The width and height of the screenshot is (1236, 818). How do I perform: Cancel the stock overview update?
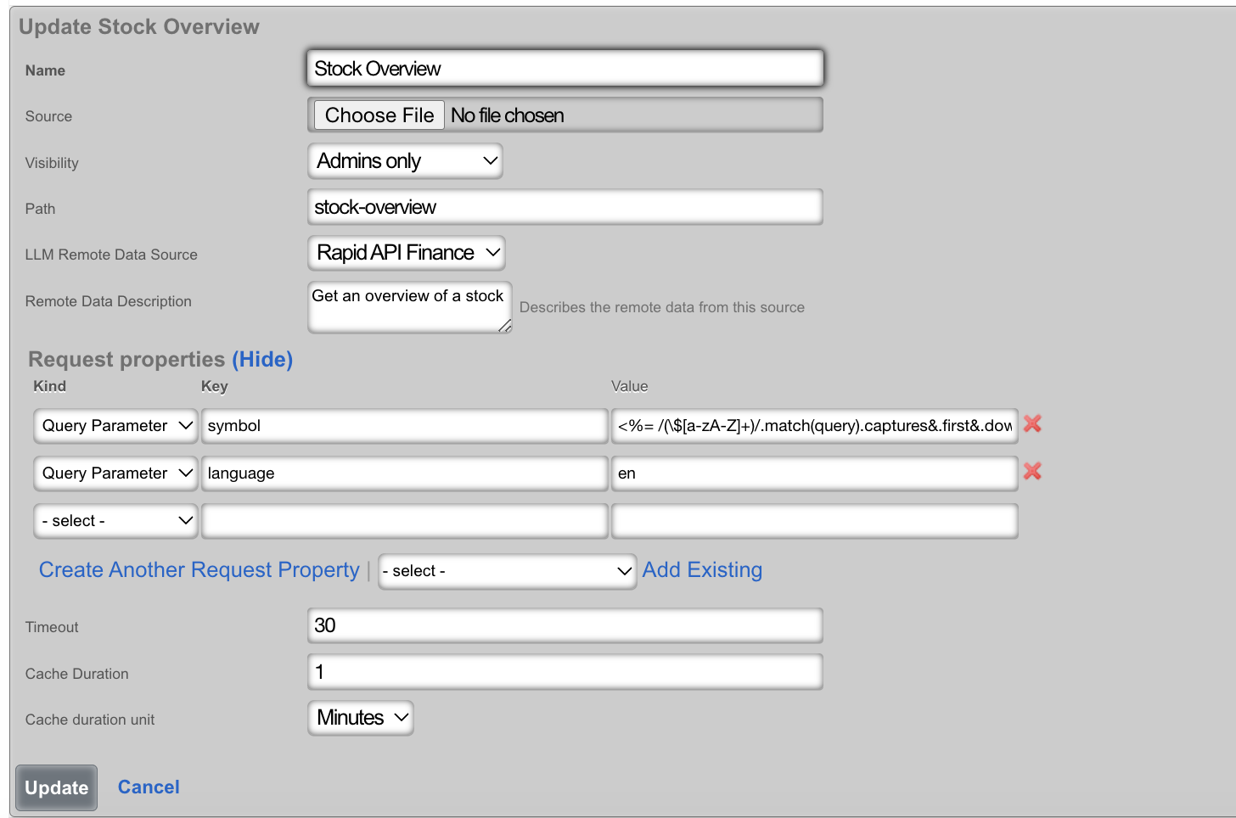(x=149, y=787)
